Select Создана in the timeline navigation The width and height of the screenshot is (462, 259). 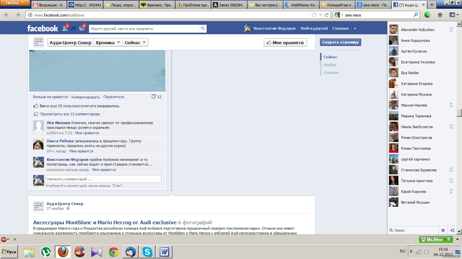click(331, 73)
